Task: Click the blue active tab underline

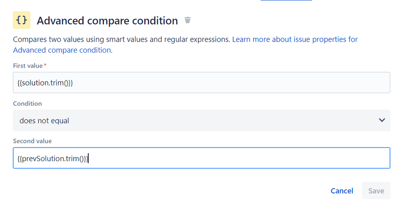Action: tap(286, 0)
